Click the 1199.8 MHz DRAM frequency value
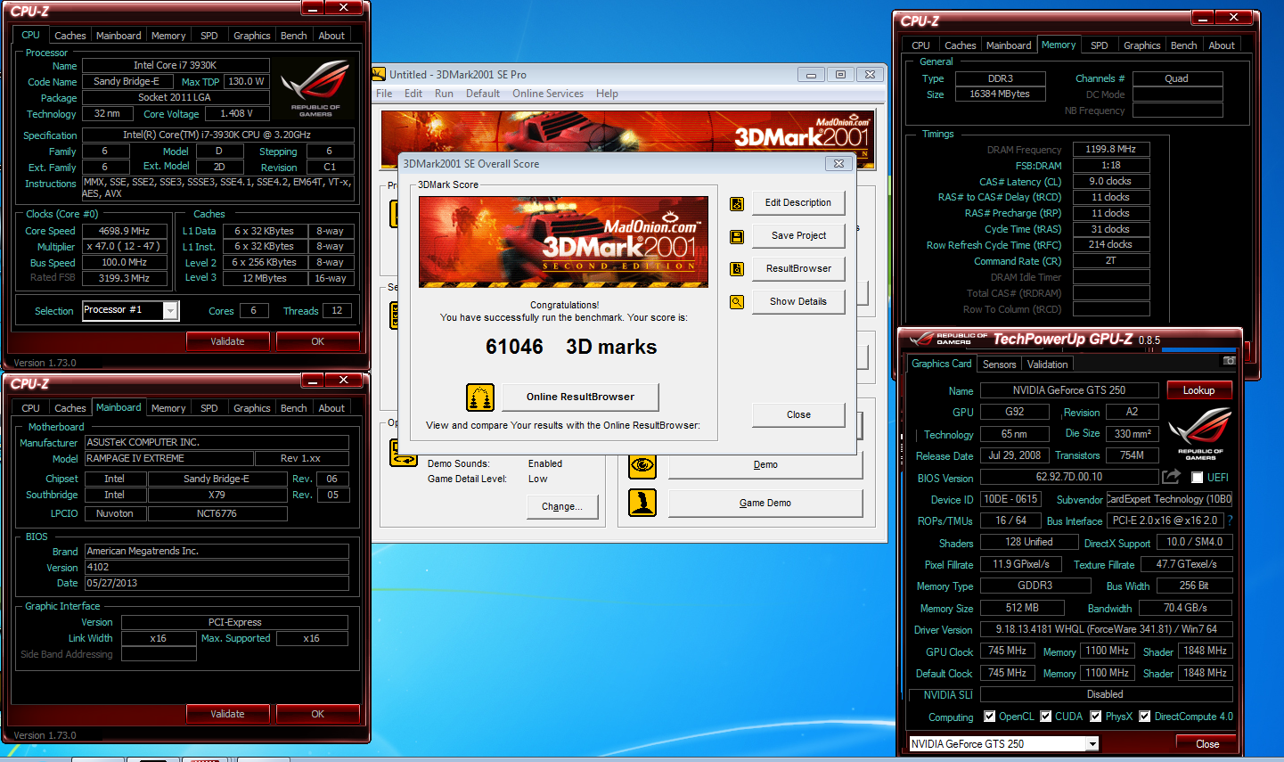 (x=1111, y=150)
